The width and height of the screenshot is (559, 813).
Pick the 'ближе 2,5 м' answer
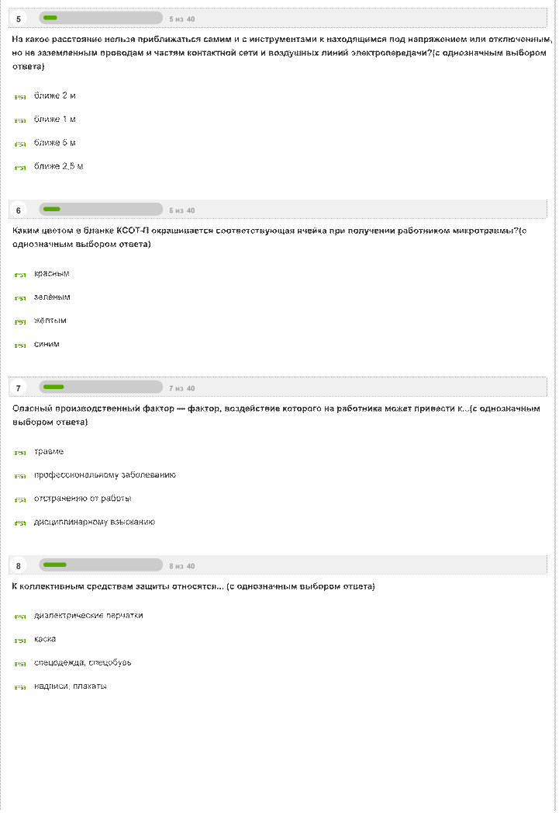click(20, 168)
